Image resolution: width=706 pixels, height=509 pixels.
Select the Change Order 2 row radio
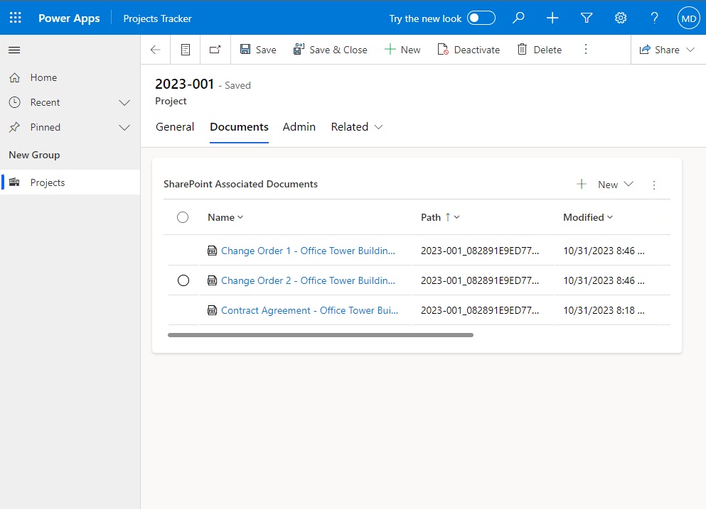point(183,280)
